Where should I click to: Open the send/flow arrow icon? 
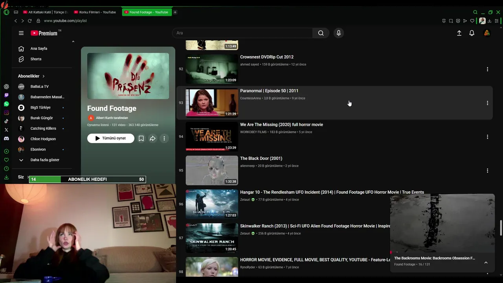[465, 21]
